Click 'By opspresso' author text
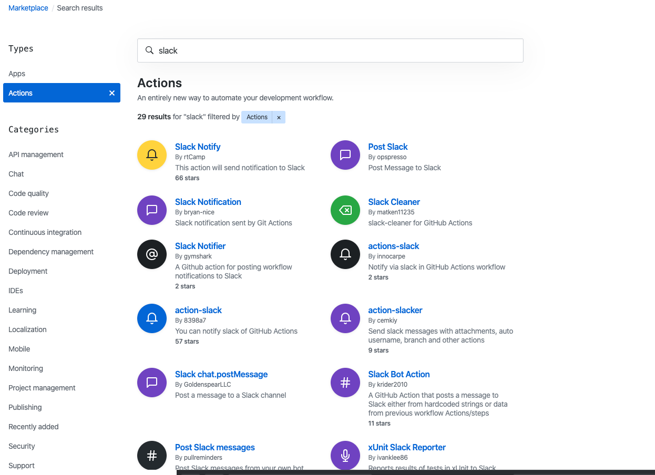This screenshot has width=655, height=475. (387, 157)
